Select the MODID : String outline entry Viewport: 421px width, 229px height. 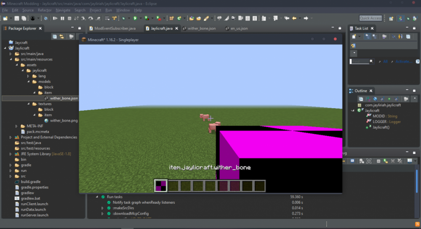click(x=385, y=116)
